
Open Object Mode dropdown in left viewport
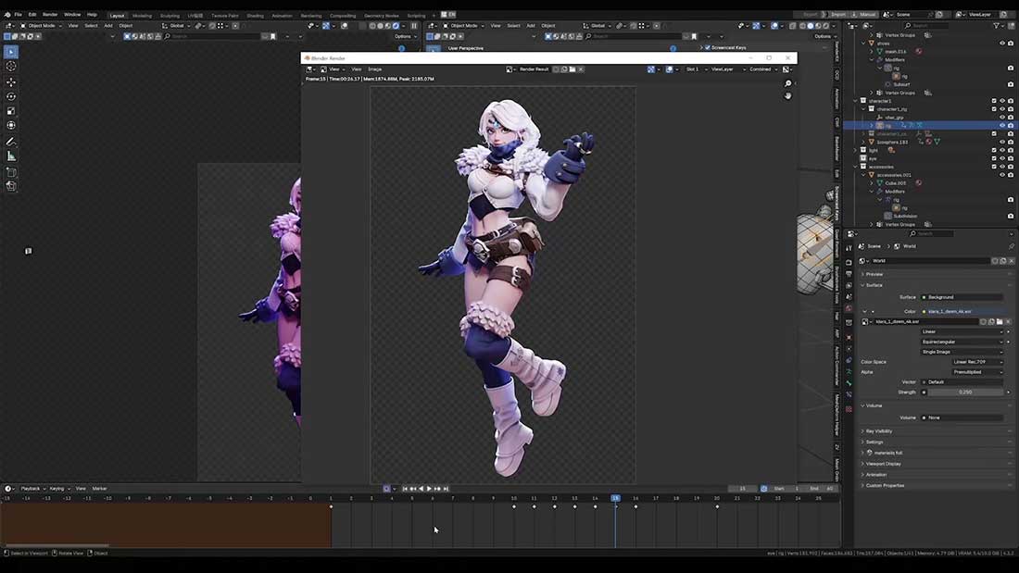tap(42, 26)
